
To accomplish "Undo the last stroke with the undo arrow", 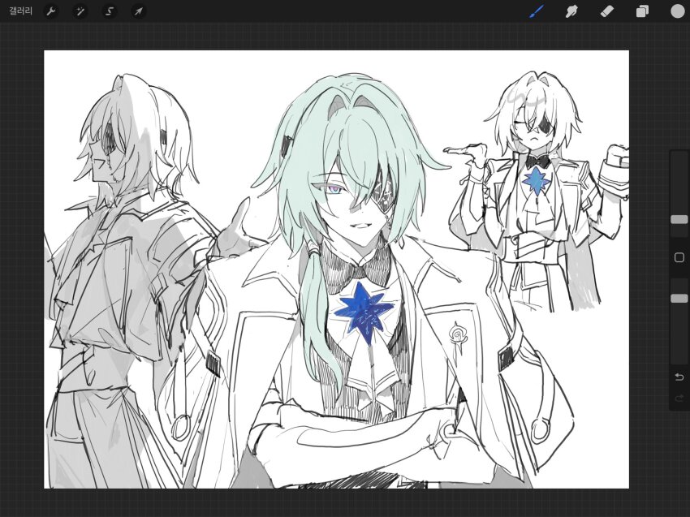I will pyautogui.click(x=679, y=377).
